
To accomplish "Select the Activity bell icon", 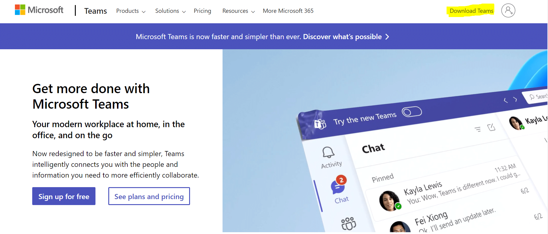I will tap(328, 152).
